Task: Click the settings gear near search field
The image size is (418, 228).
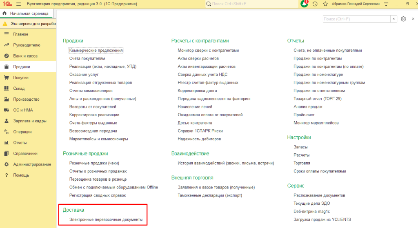Action: tap(403, 19)
